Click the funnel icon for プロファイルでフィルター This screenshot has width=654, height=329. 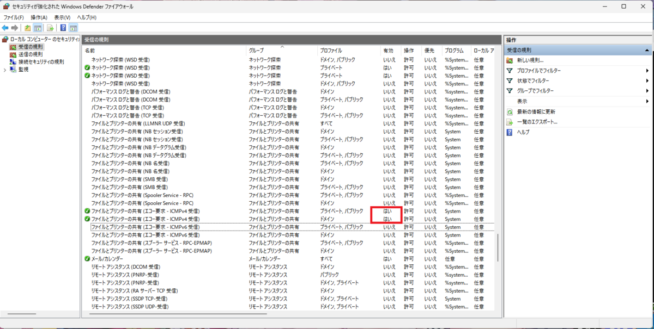click(510, 71)
